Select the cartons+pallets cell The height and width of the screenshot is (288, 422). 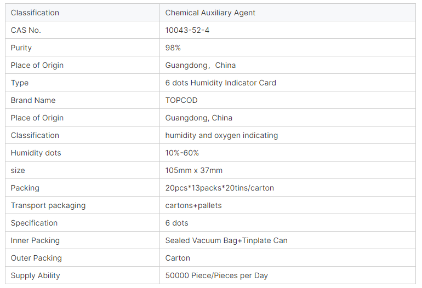click(x=193, y=205)
